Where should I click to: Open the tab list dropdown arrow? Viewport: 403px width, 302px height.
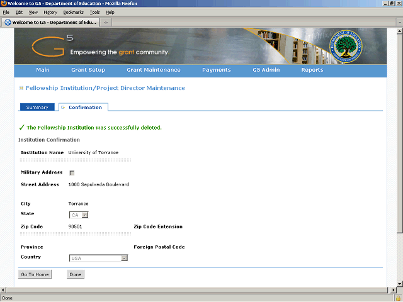pyautogui.click(x=400, y=23)
